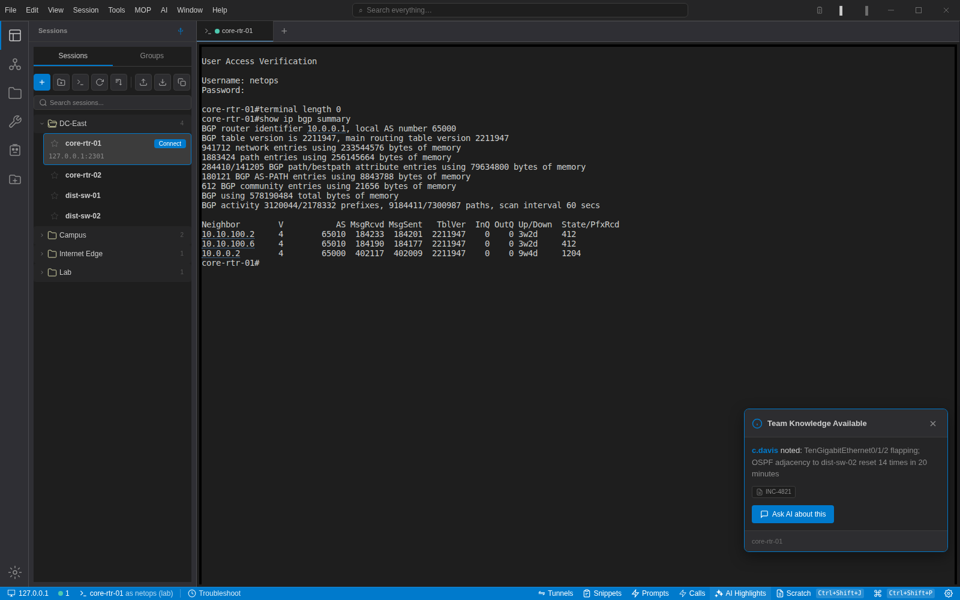
Task: Open Troubleshoot in status bar
Action: tap(214, 593)
